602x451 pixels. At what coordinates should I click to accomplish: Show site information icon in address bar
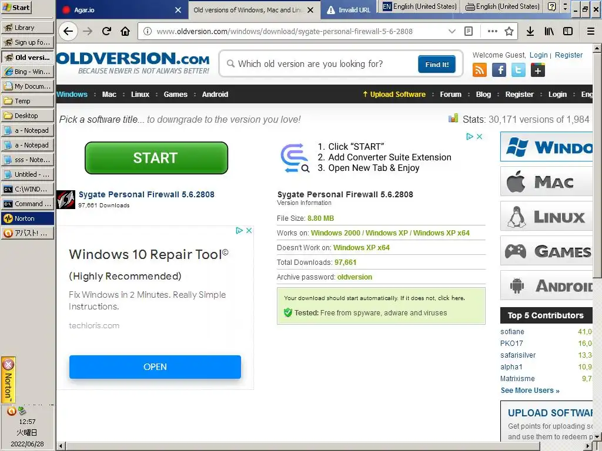148,32
